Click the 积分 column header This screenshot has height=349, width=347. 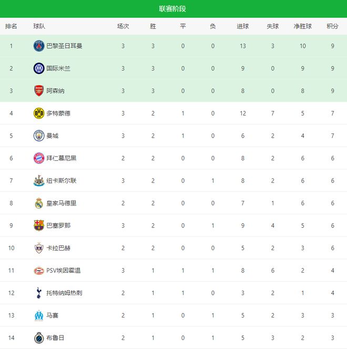[x=332, y=26]
